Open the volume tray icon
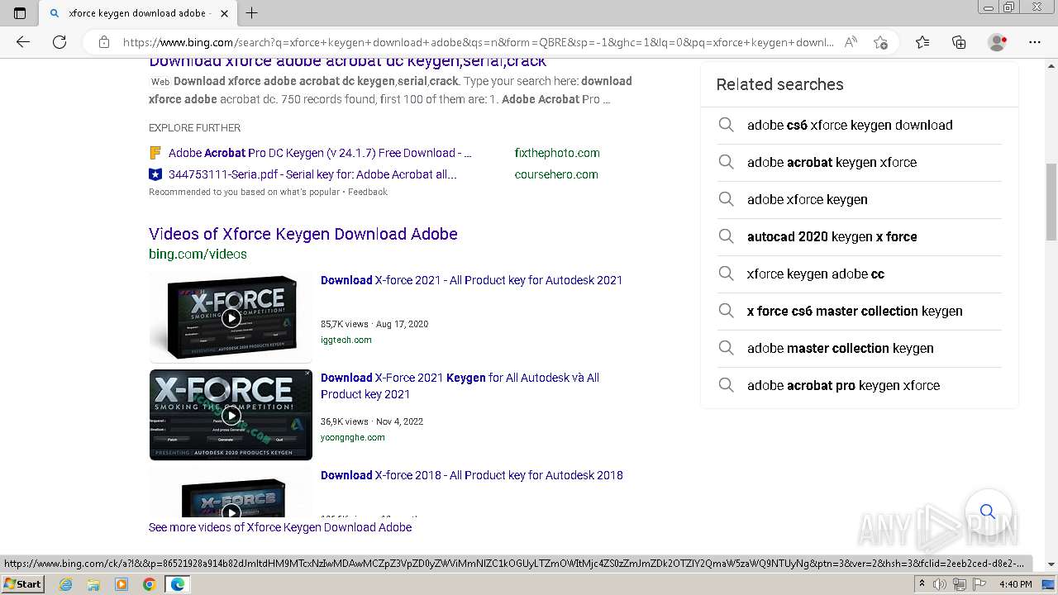1058x595 pixels. point(939,584)
